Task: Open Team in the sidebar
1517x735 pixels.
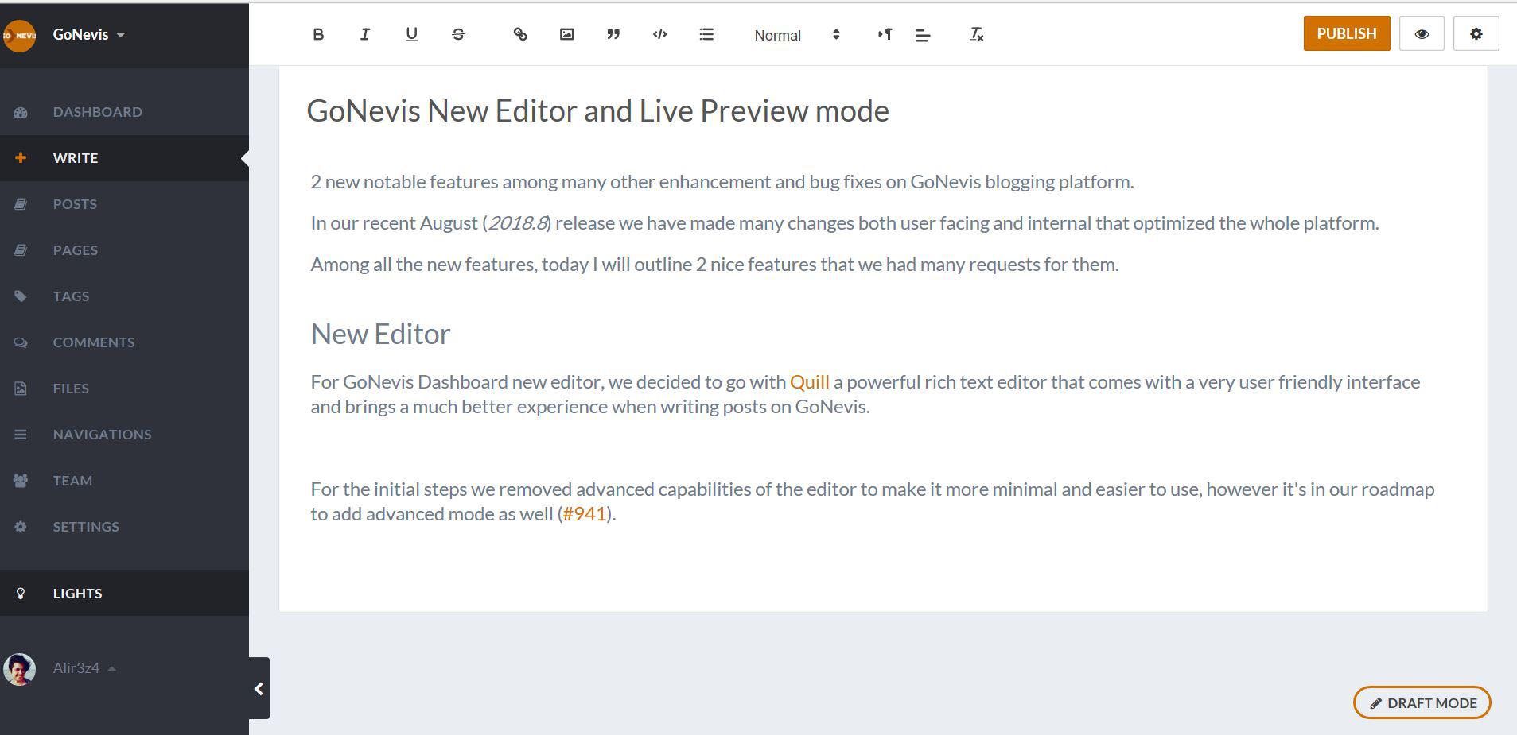Action: [124, 481]
